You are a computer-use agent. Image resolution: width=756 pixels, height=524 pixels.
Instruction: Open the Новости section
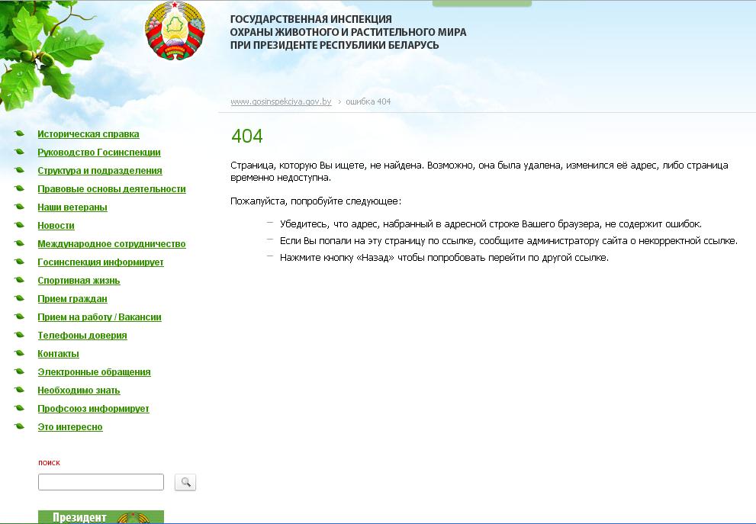click(56, 226)
